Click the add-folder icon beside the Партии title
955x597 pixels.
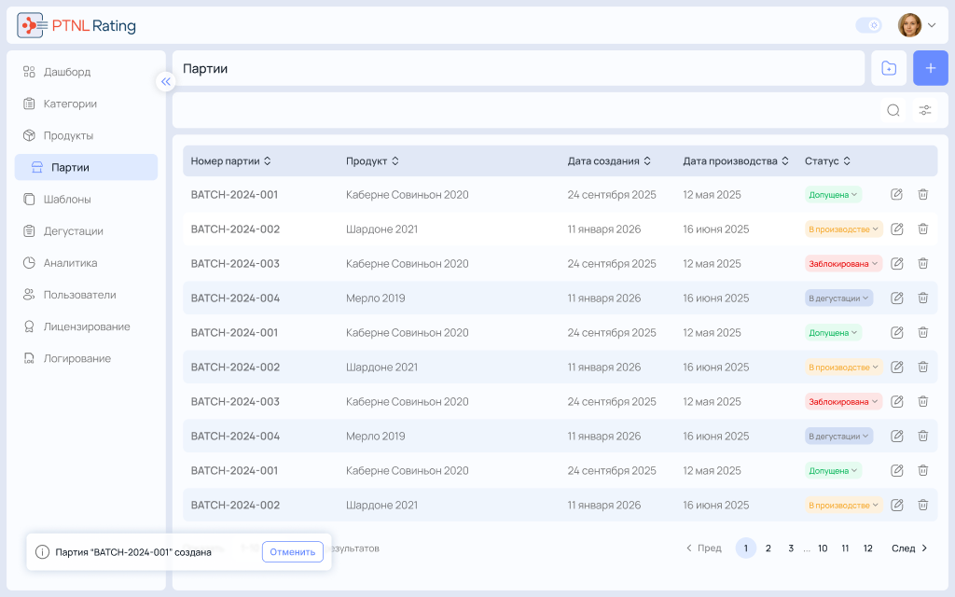point(889,68)
